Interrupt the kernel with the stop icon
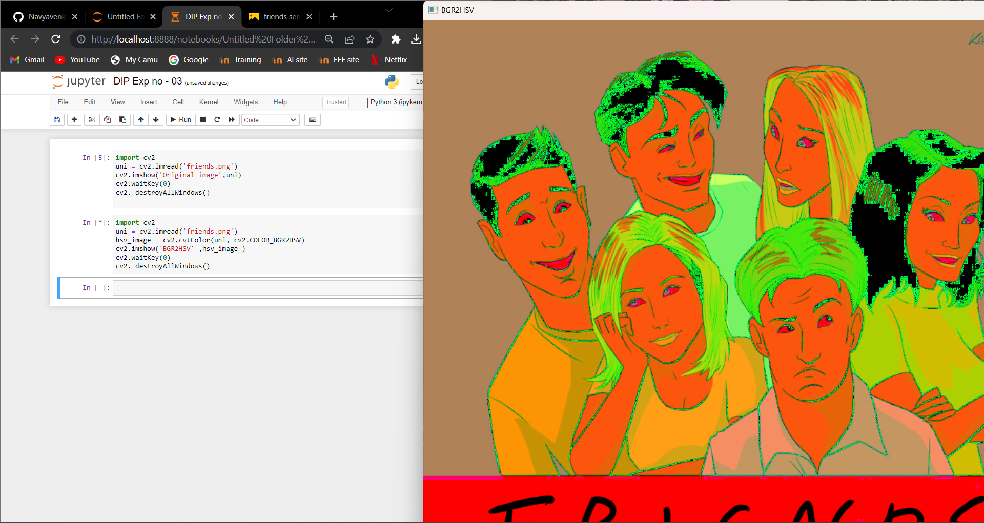 [x=202, y=120]
